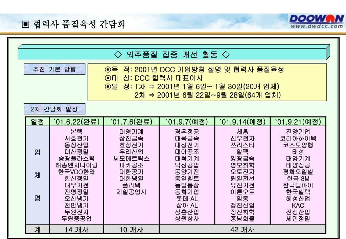Click company name 평화오일씰
This screenshot has height=239, width=346.
point(298,172)
